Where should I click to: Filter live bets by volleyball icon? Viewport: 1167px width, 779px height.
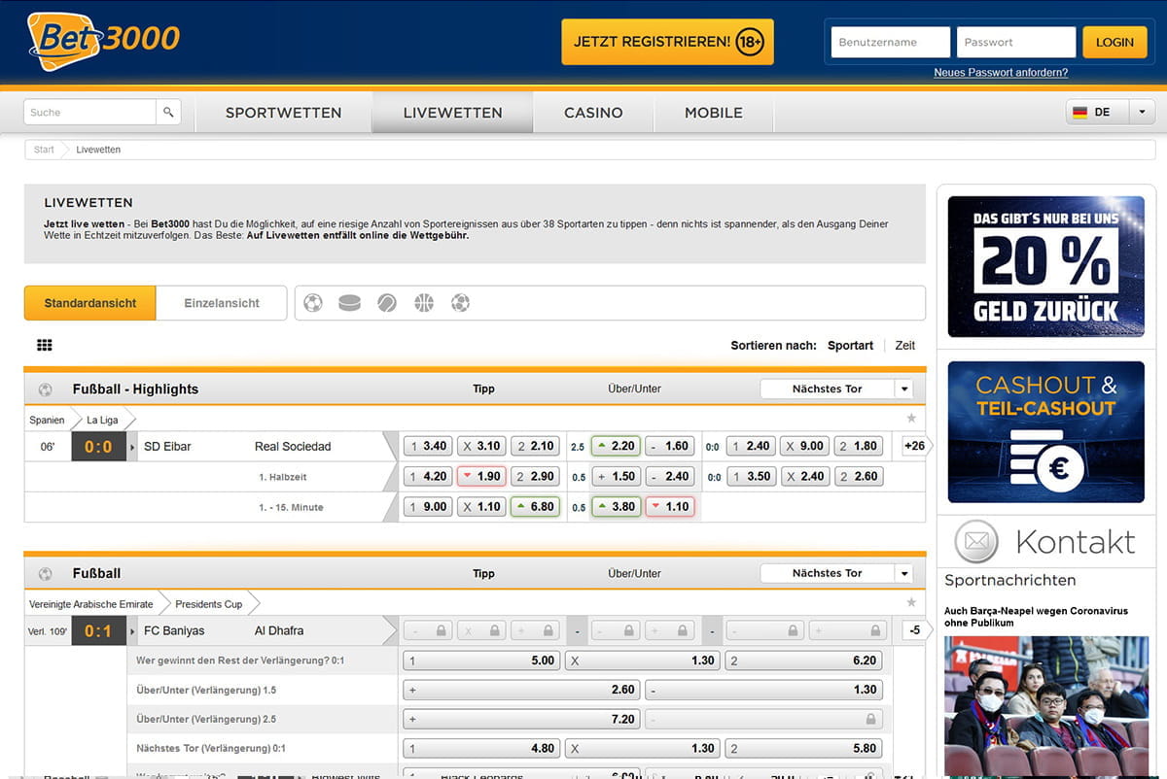(461, 303)
